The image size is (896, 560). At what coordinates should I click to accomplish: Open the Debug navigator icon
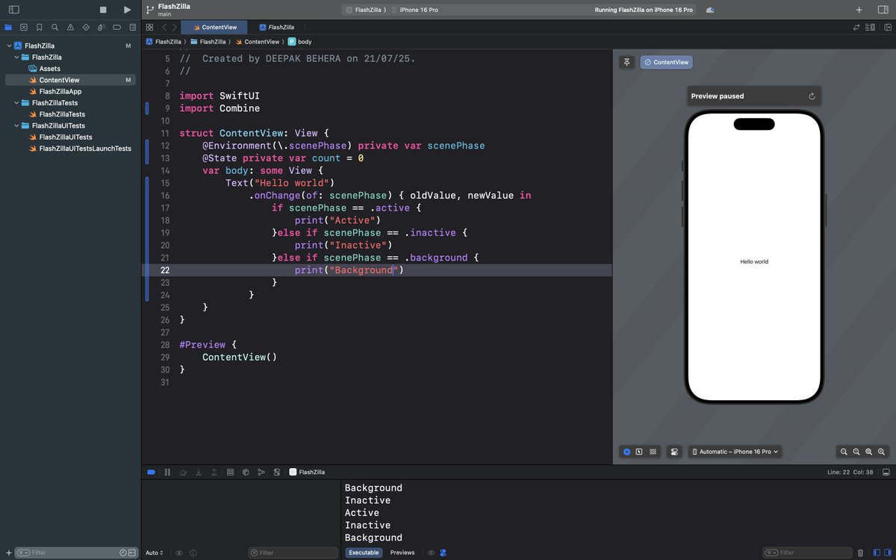click(101, 27)
